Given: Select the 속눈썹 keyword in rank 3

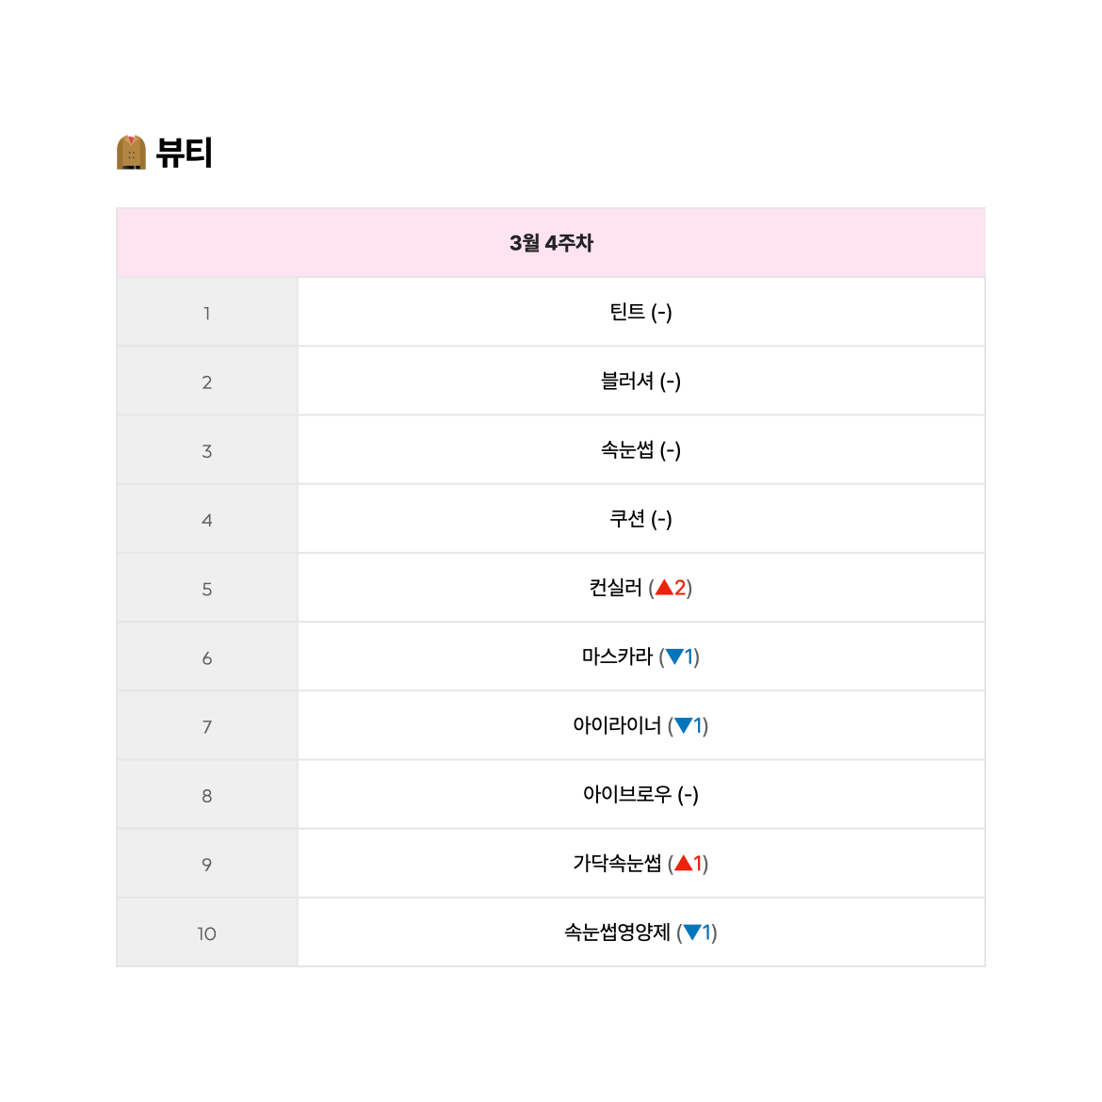Looking at the screenshot, I should pos(627,449).
